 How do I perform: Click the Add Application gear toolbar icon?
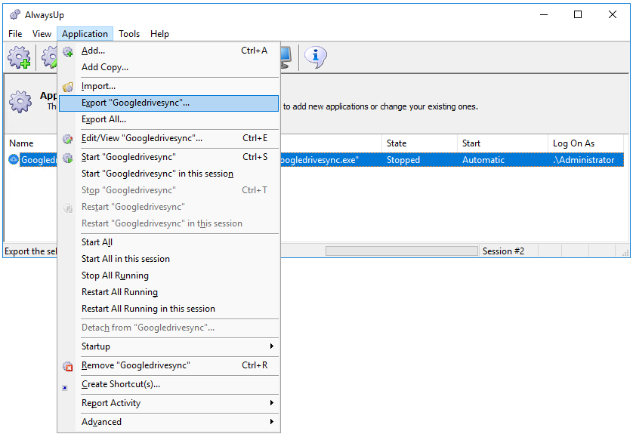[20, 57]
